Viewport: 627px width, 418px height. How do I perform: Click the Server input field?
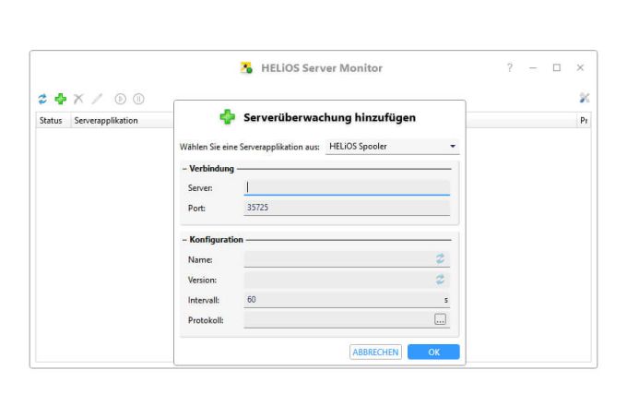coord(347,187)
